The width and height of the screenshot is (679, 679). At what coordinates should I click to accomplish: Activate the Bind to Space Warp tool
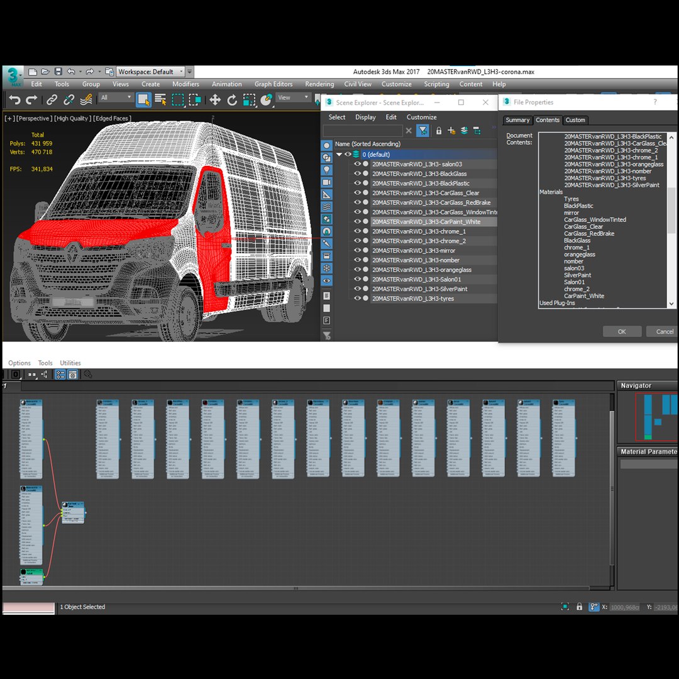tap(86, 100)
